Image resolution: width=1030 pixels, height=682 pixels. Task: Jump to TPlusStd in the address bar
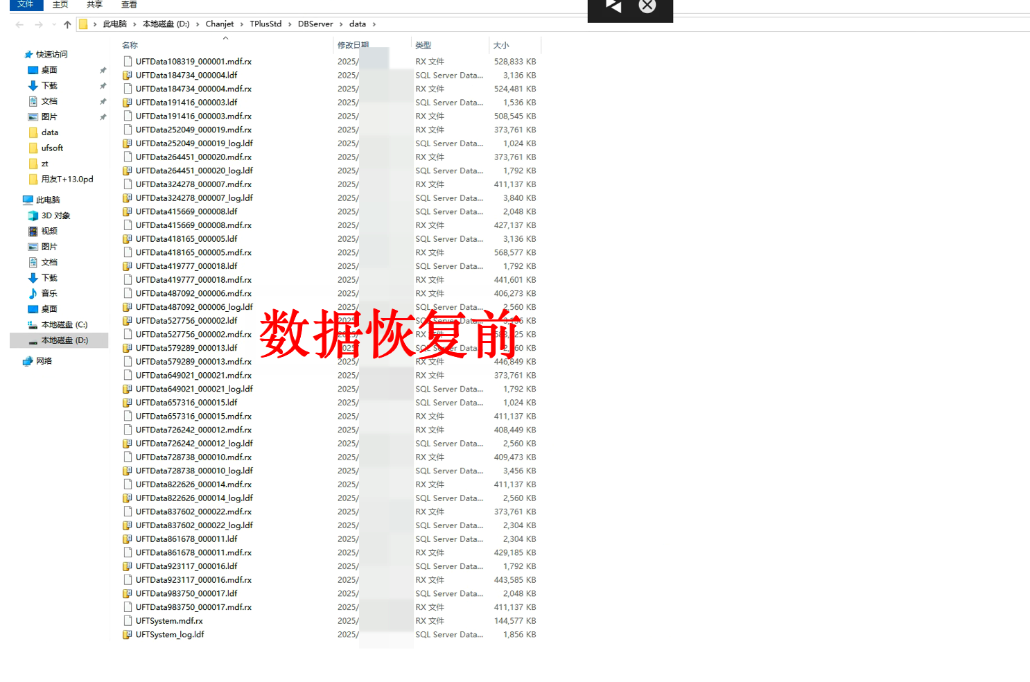point(265,24)
